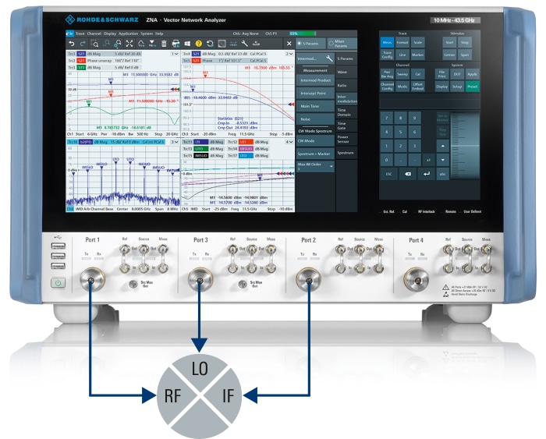Click the wrench setup icon in toolbar
This screenshot has height=439, width=546.
pos(244,44)
